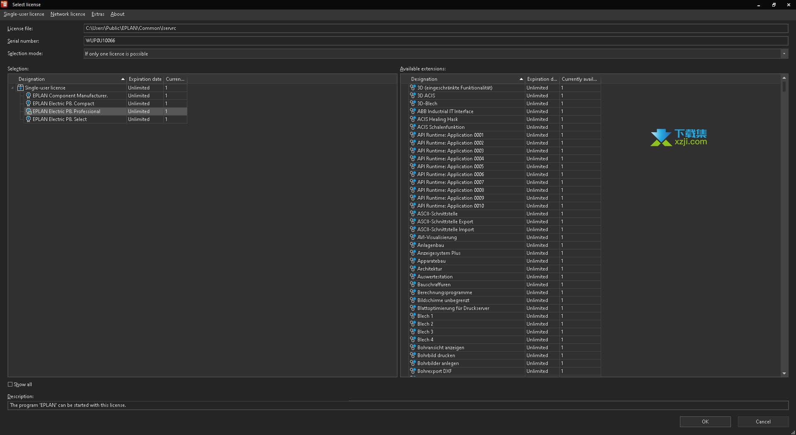This screenshot has height=435, width=796.
Task: Select ASCII-Schnittstelle Import row
Action: (x=505, y=230)
